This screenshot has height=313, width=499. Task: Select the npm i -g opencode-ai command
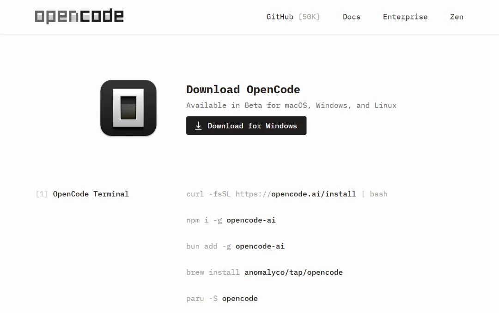pos(231,220)
